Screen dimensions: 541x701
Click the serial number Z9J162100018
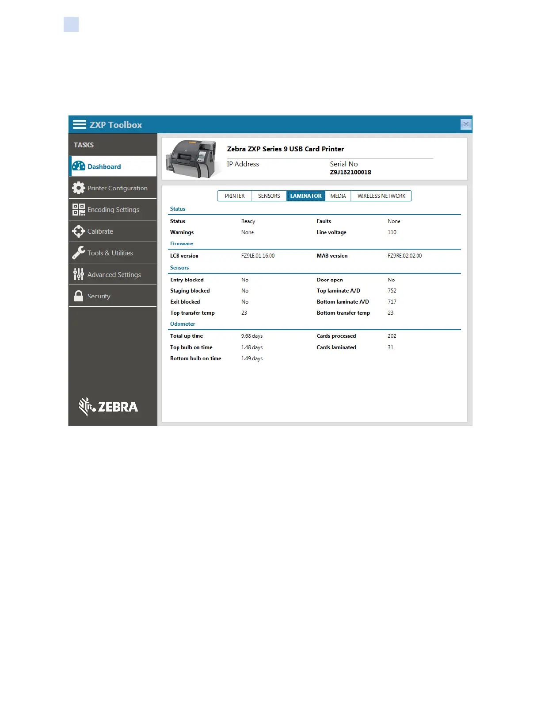pyautogui.click(x=351, y=173)
